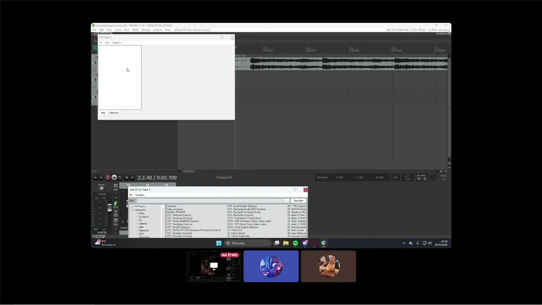The height and width of the screenshot is (305, 542).
Task: Open the Actions menu in REAPER
Action: coord(158,30)
